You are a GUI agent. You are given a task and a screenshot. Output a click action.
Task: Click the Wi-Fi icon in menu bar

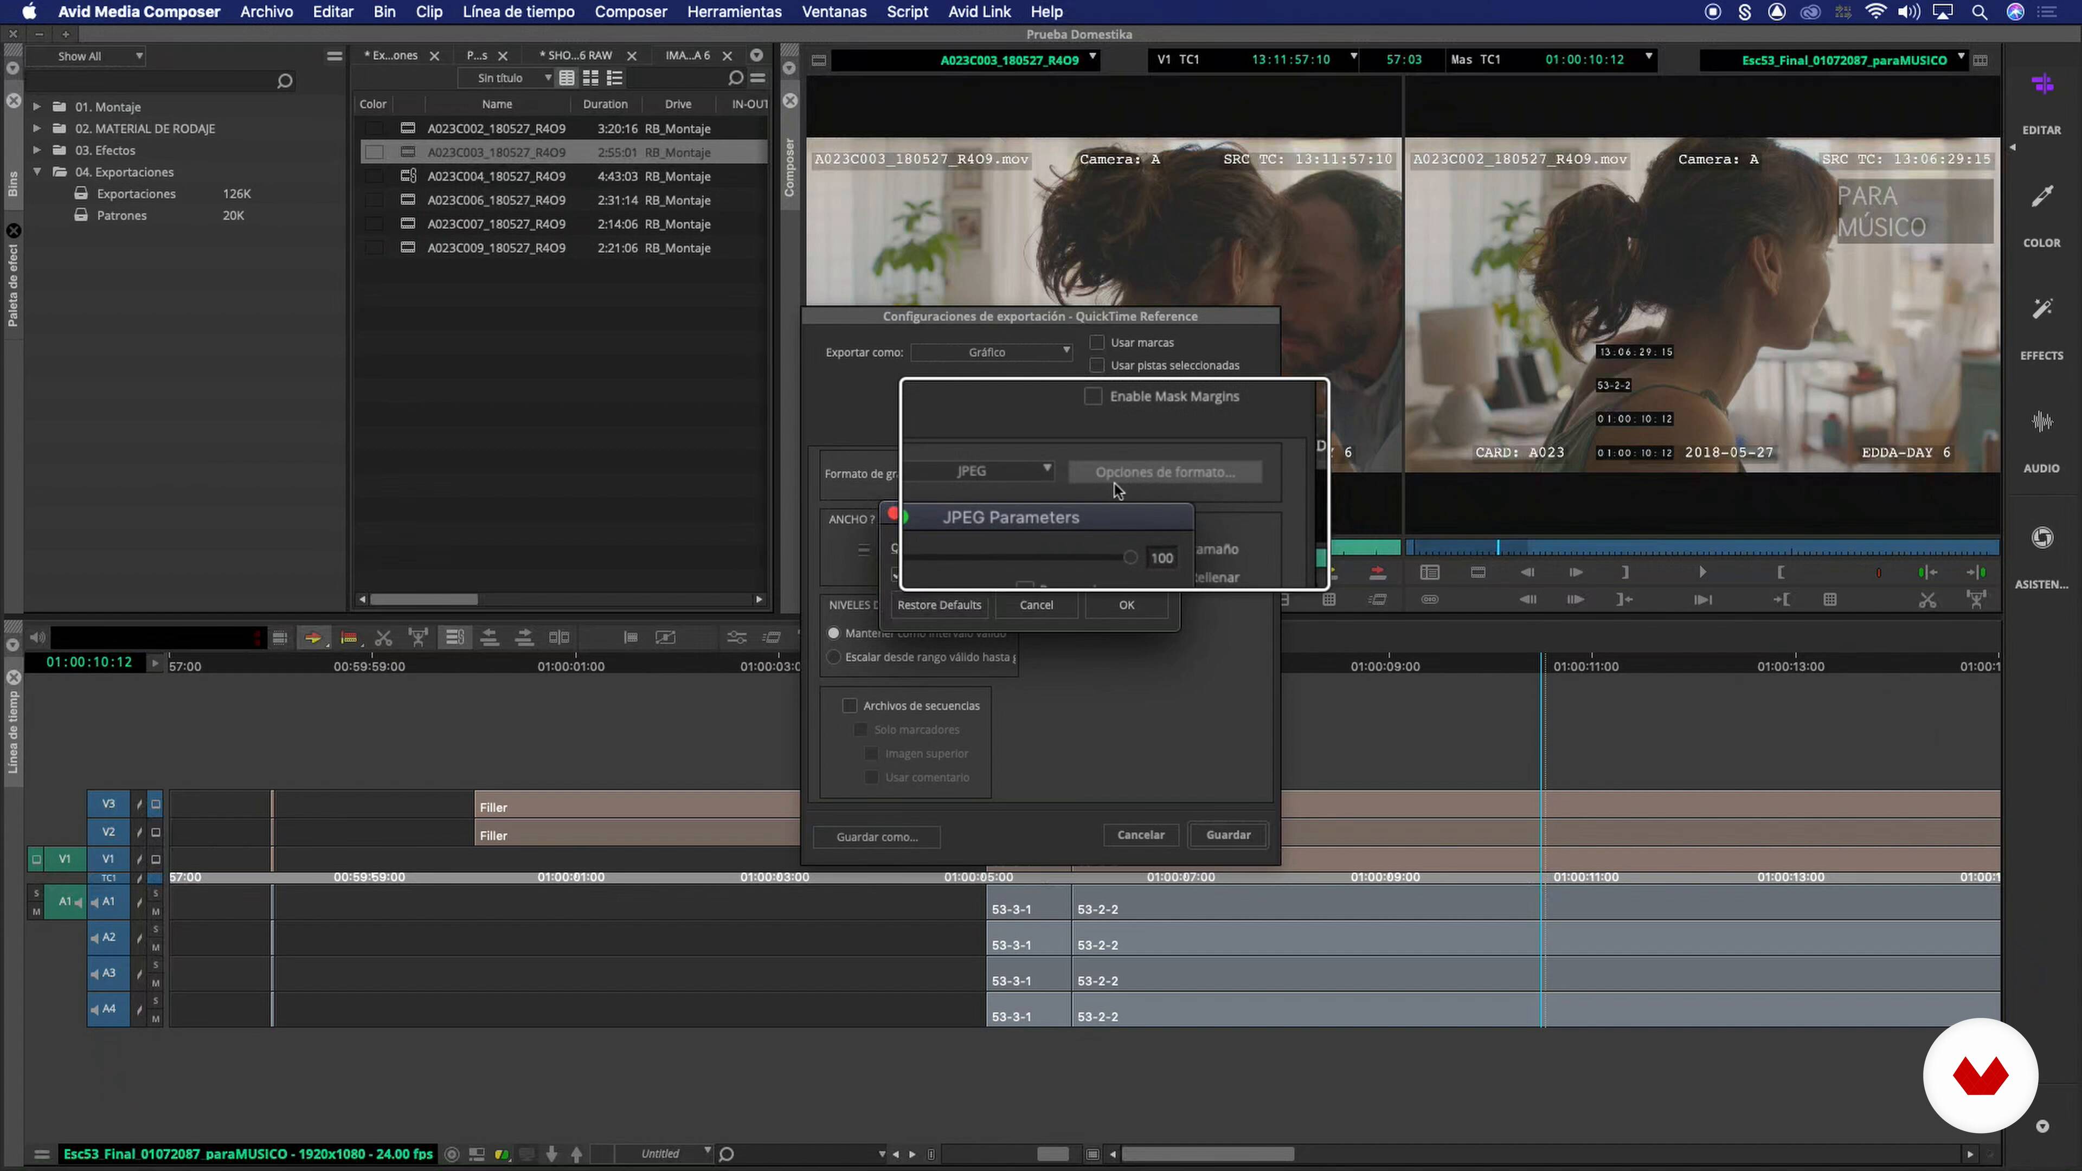coord(1876,12)
